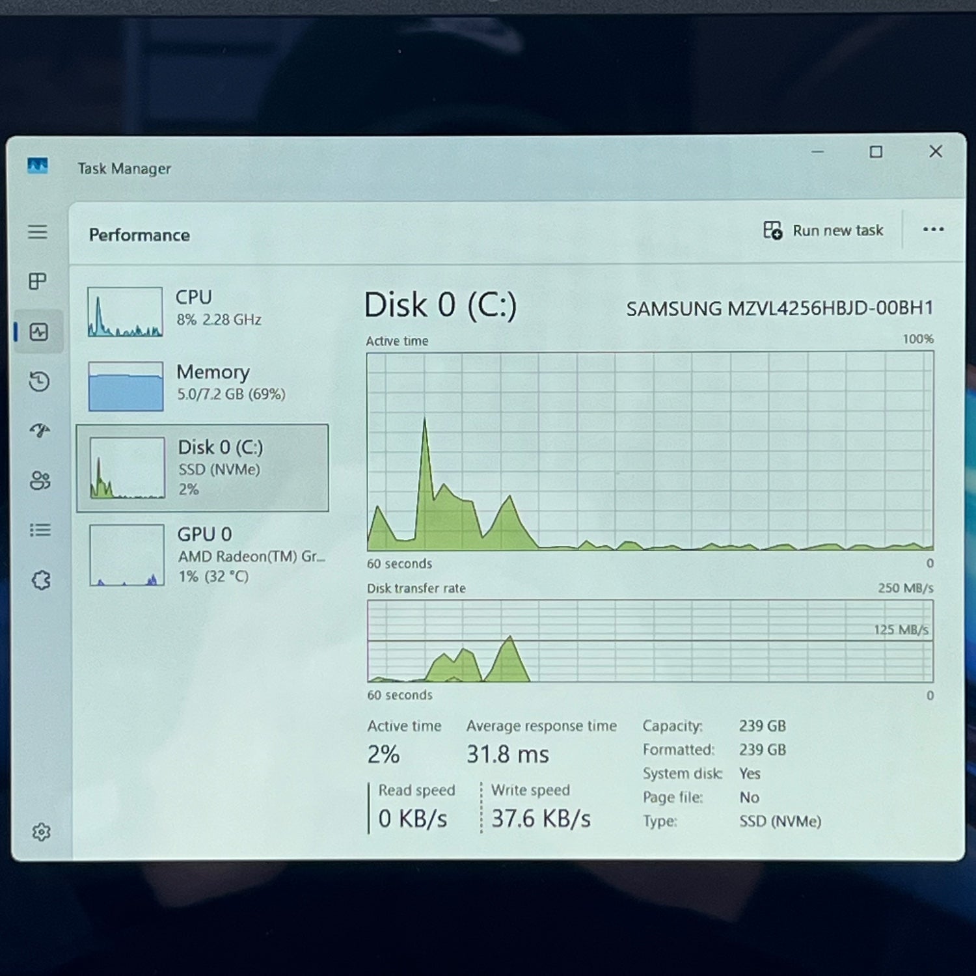
Task: Go to the Processes page icon
Action: (x=38, y=281)
